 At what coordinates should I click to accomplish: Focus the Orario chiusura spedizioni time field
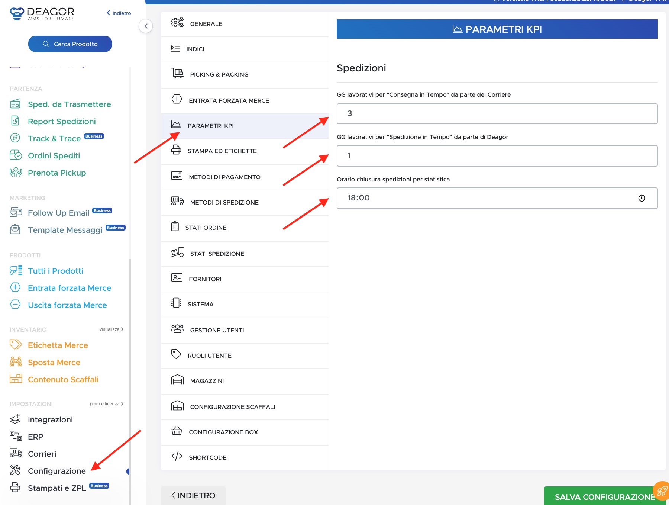(x=497, y=198)
